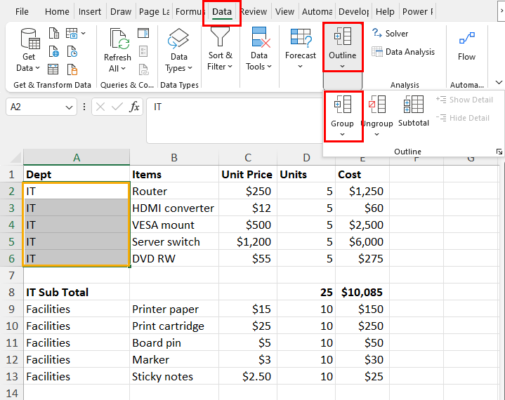Click the $6,000 cost cell
Image resolution: width=505 pixels, height=400 pixels.
click(362, 241)
